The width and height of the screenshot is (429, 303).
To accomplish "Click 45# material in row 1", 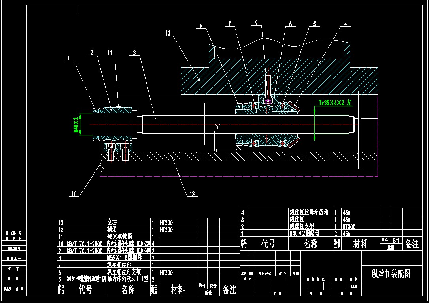I will (x=346, y=234).
